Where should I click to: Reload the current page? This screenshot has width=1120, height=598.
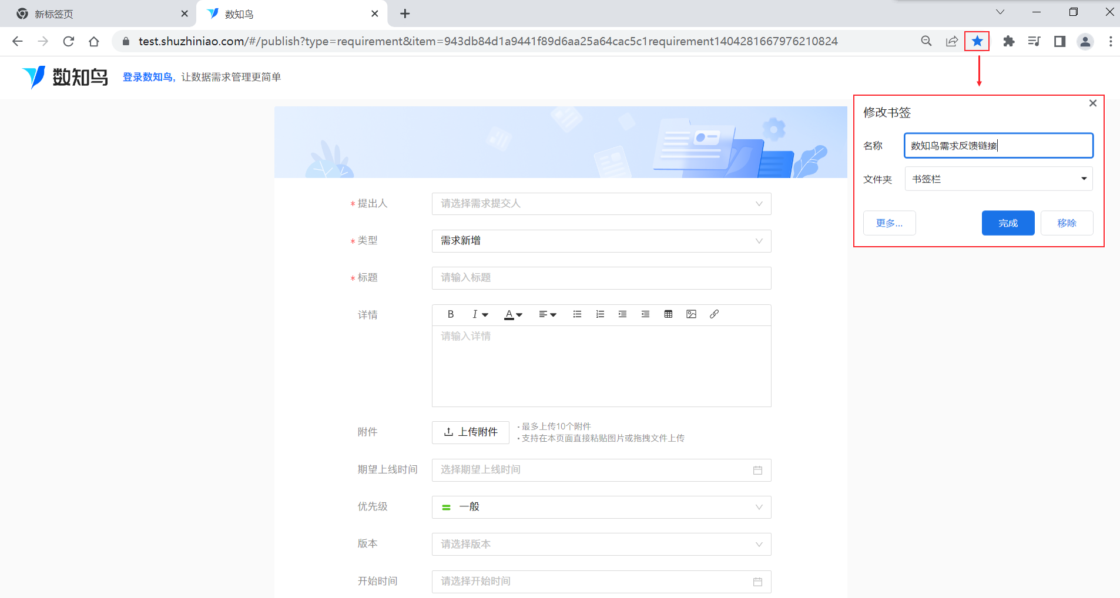pyautogui.click(x=69, y=41)
